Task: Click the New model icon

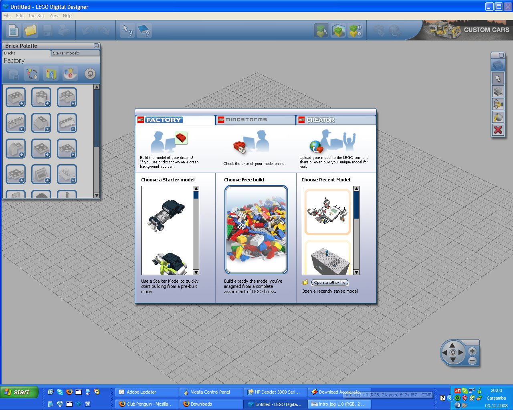Action: pyautogui.click(x=13, y=30)
